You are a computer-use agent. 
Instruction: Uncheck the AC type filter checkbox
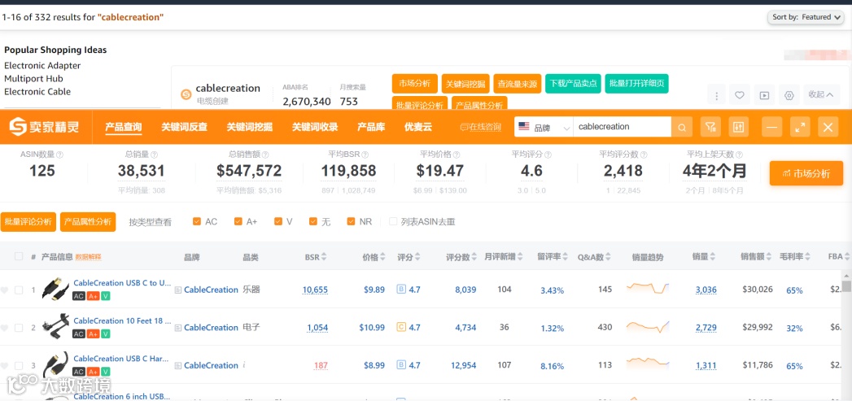197,221
